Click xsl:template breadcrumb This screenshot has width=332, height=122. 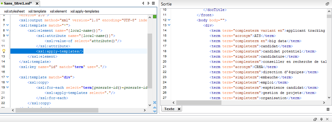pos(37,11)
